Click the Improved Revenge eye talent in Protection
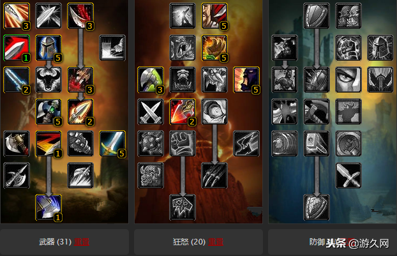 (x=348, y=80)
